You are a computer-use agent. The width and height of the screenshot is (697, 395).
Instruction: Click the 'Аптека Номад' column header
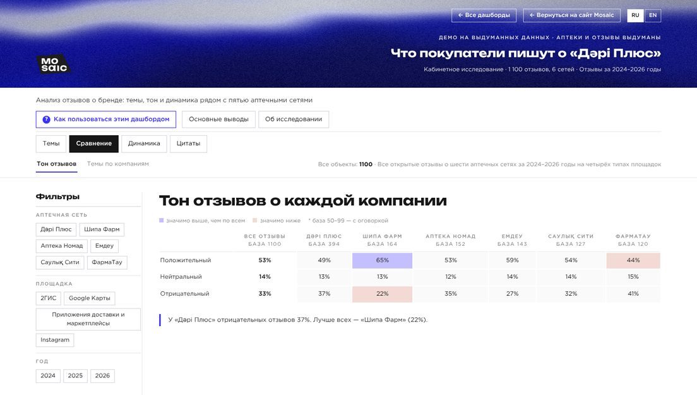tap(450, 240)
